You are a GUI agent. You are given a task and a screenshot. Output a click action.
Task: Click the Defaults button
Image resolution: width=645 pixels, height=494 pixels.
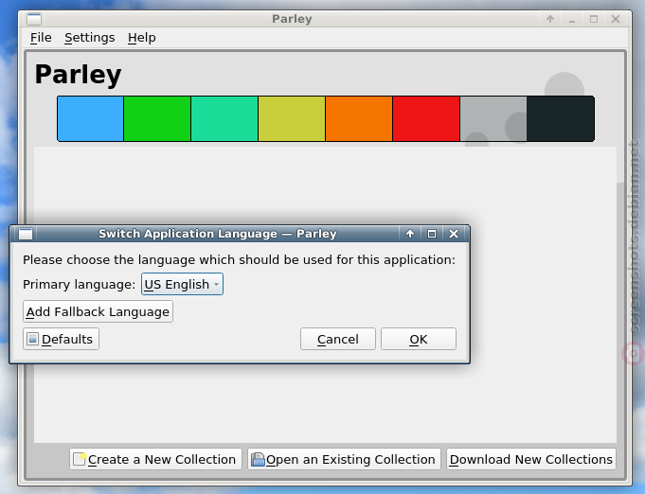(x=61, y=339)
